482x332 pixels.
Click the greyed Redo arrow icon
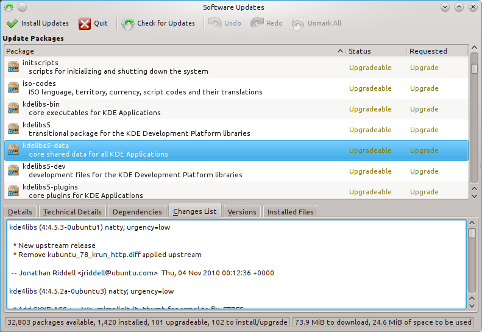tap(257, 23)
